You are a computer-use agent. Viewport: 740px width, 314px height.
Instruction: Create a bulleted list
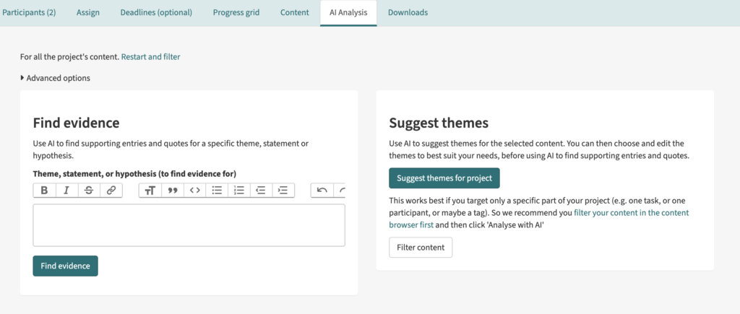[x=217, y=191]
